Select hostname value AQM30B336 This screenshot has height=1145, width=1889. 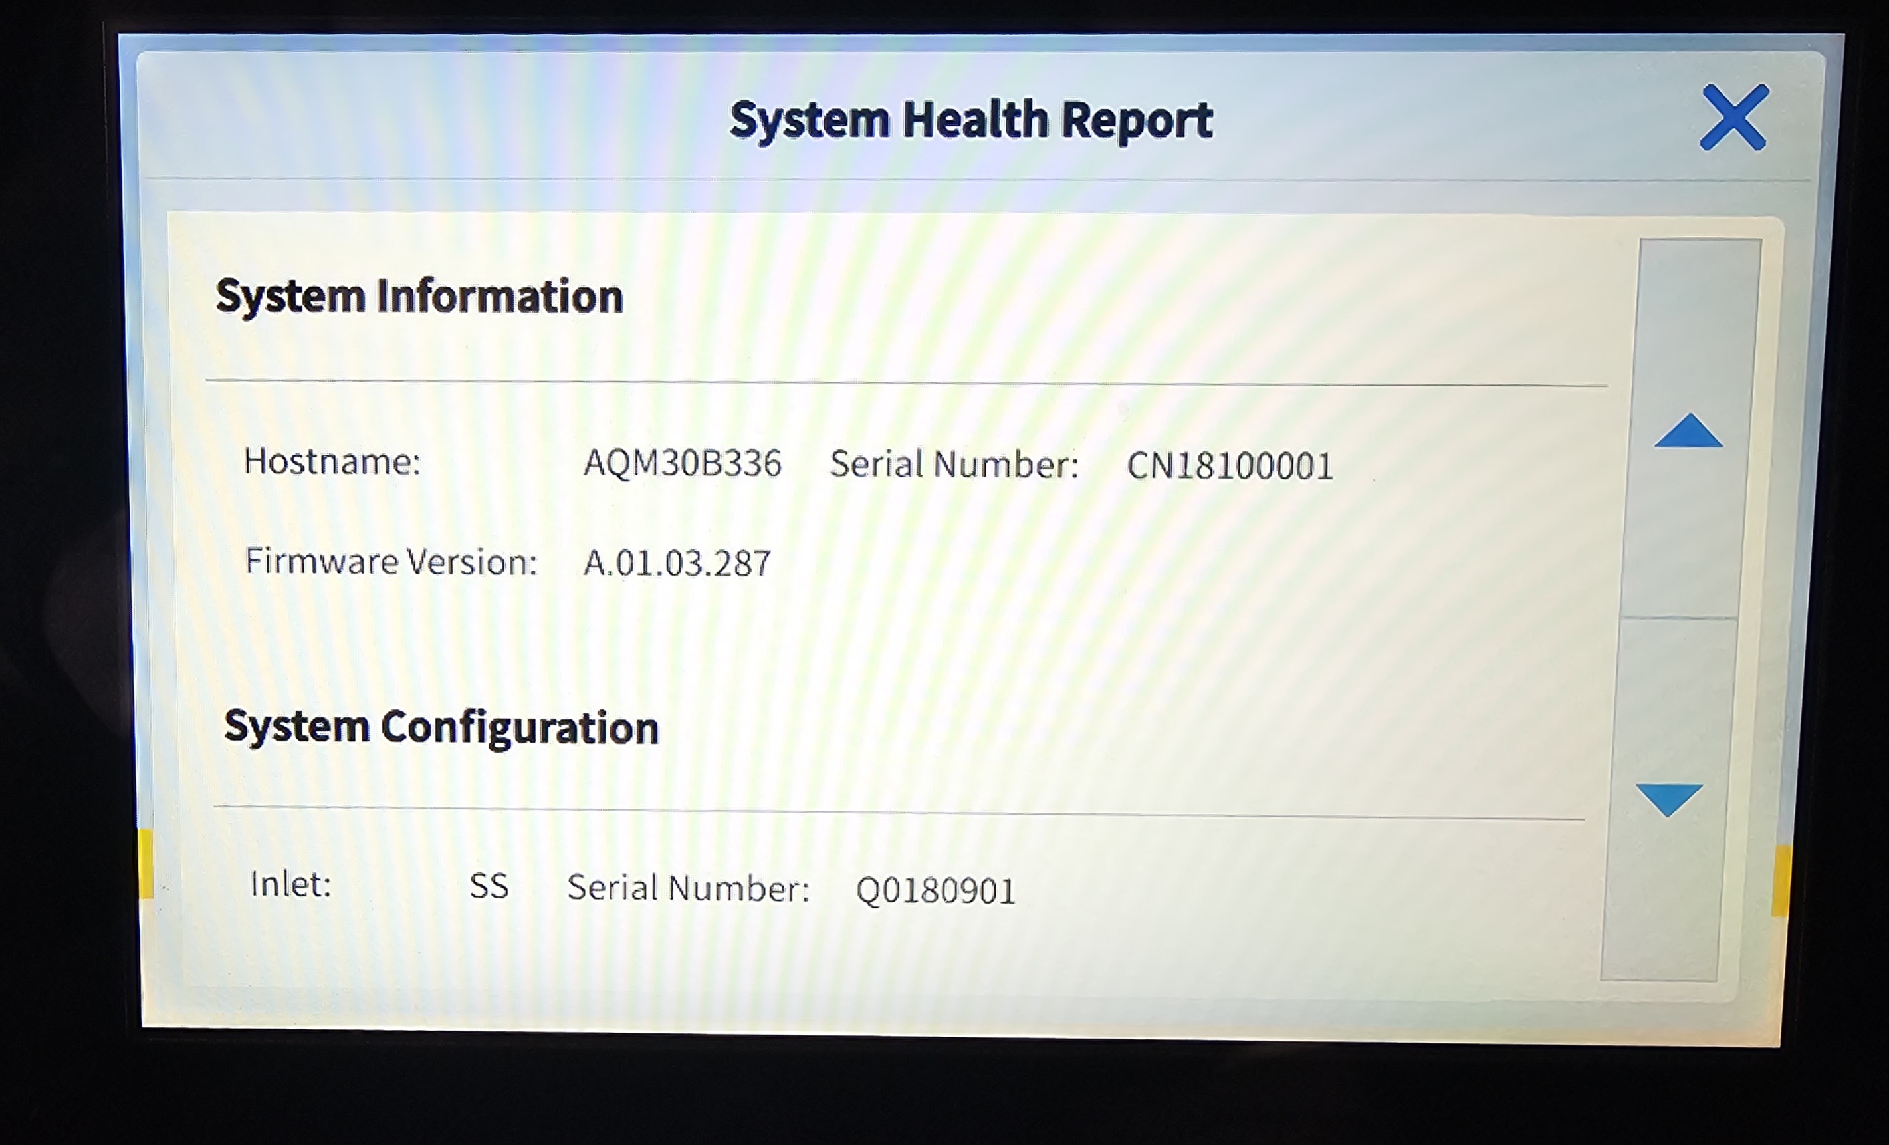pos(683,463)
